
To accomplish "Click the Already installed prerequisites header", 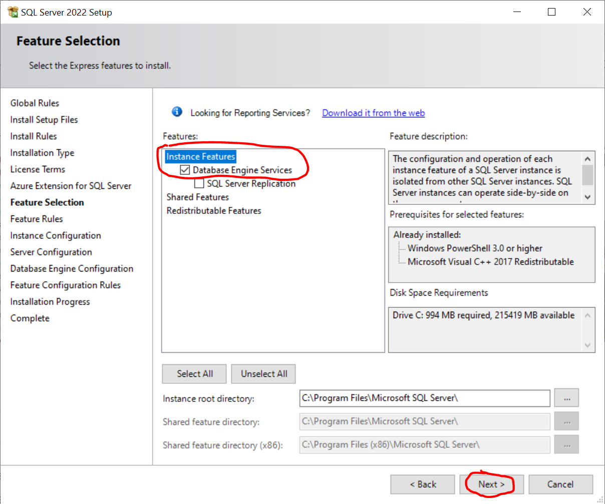I will [427, 235].
